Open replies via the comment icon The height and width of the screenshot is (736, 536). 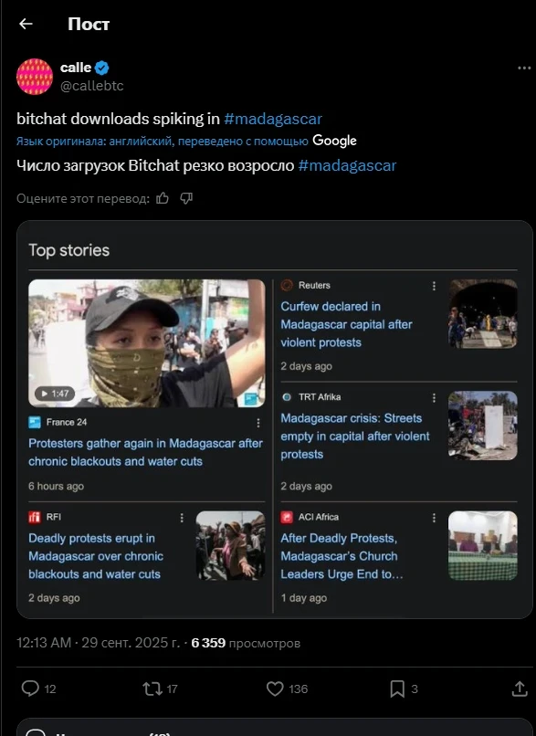[29, 689]
